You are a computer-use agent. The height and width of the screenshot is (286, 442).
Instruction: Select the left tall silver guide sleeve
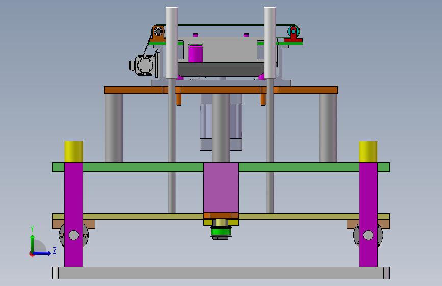pyautogui.click(x=172, y=43)
